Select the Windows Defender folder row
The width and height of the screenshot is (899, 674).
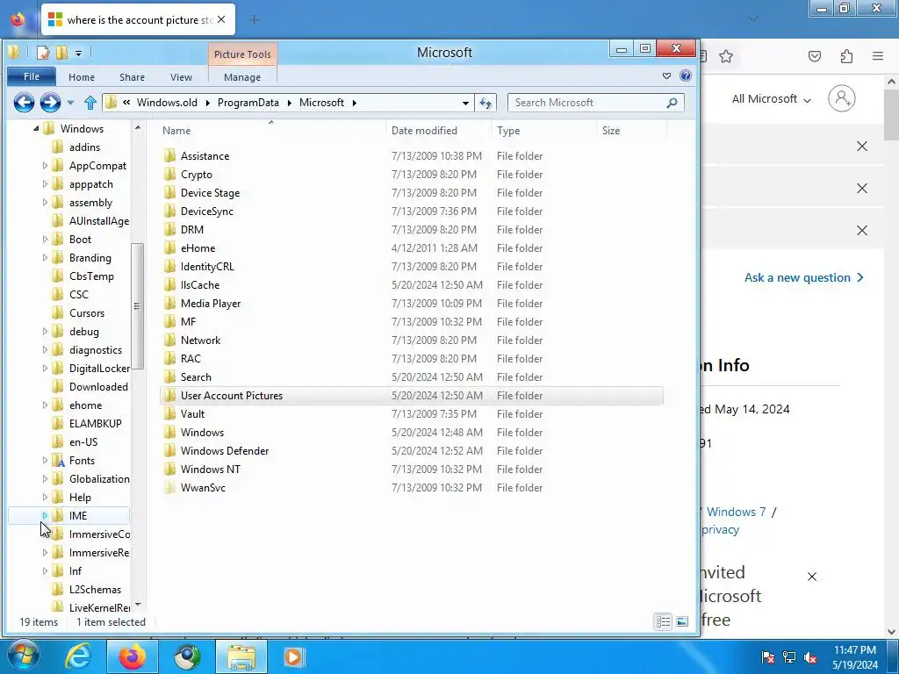(411, 451)
